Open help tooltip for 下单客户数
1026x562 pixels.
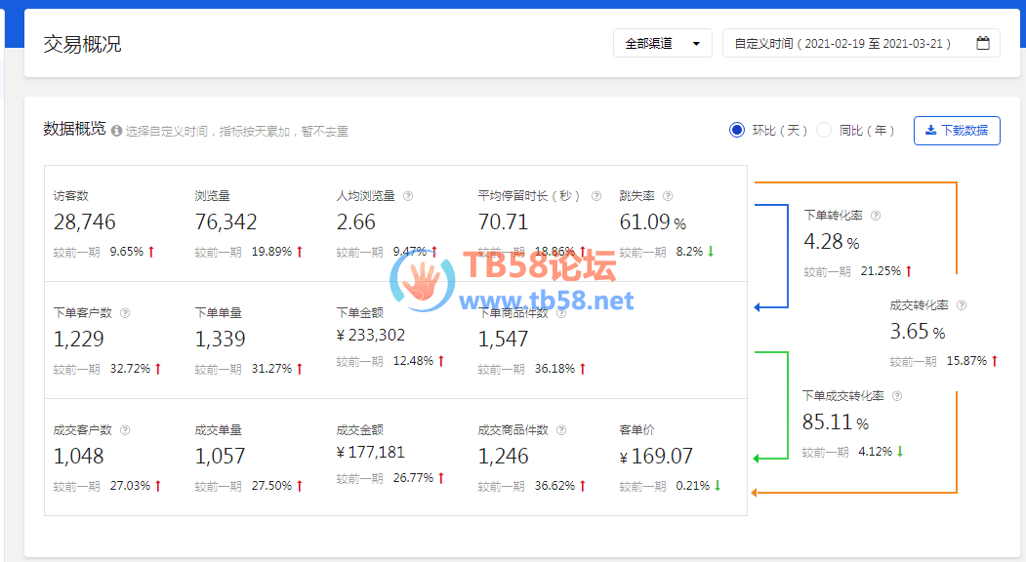pyautogui.click(x=125, y=313)
